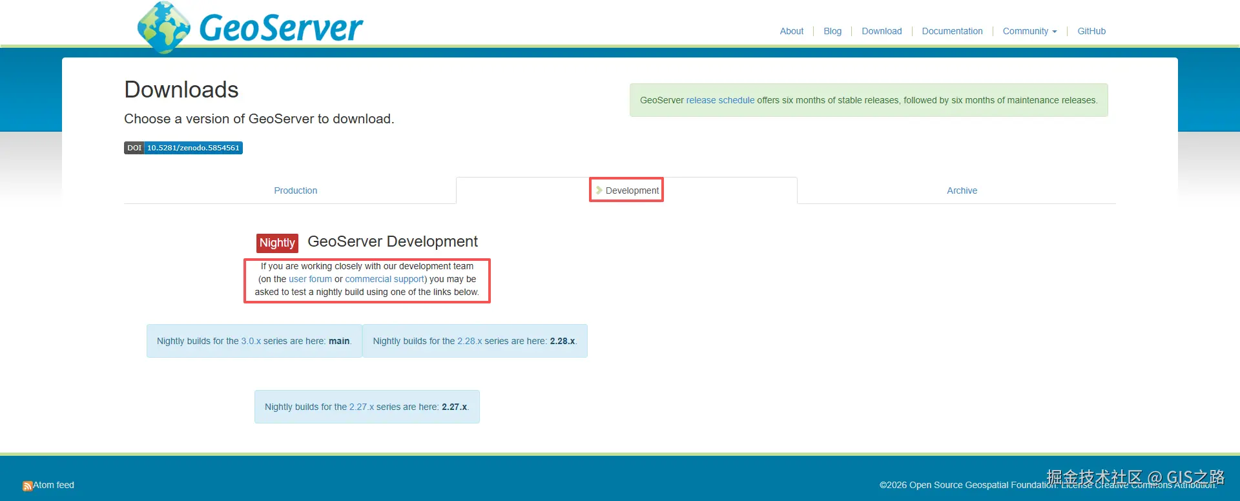The width and height of the screenshot is (1240, 501).
Task: Open the main nightly builds link
Action: (339, 341)
